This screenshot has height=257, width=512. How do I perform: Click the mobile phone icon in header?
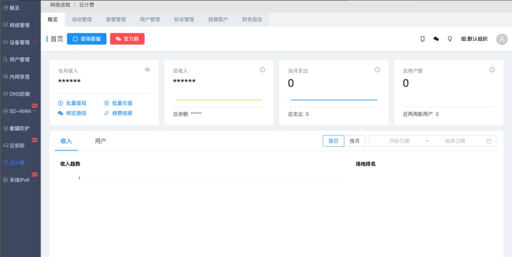(x=422, y=39)
